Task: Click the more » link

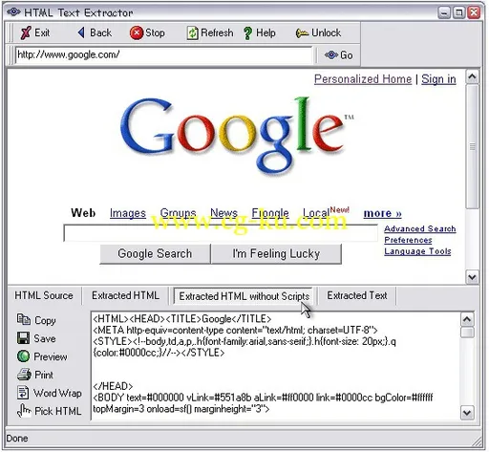Action: (383, 213)
